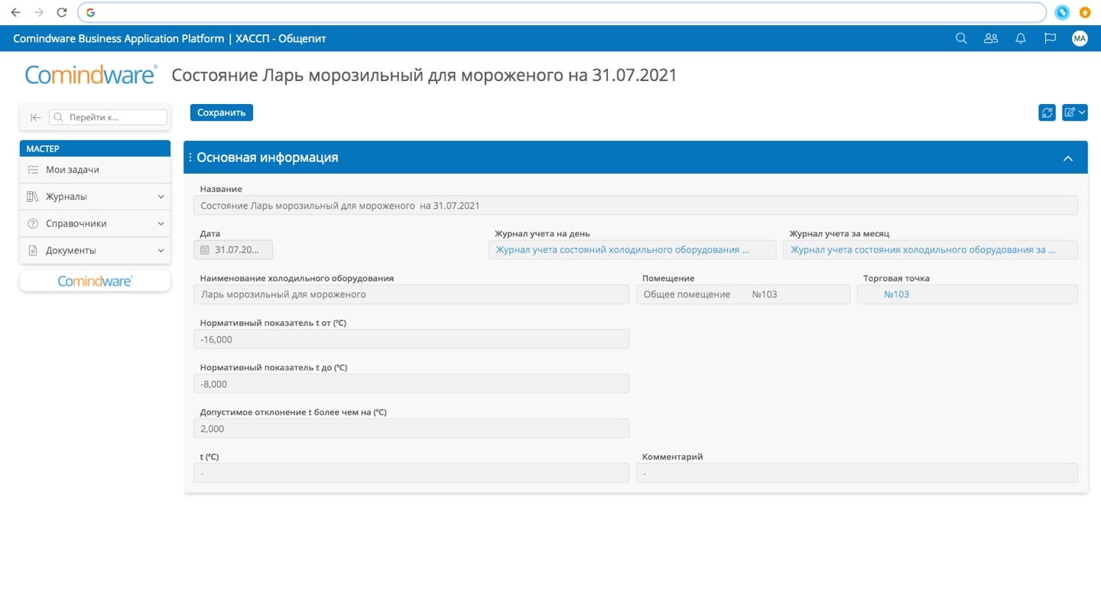Open the notifications bell

click(1020, 38)
